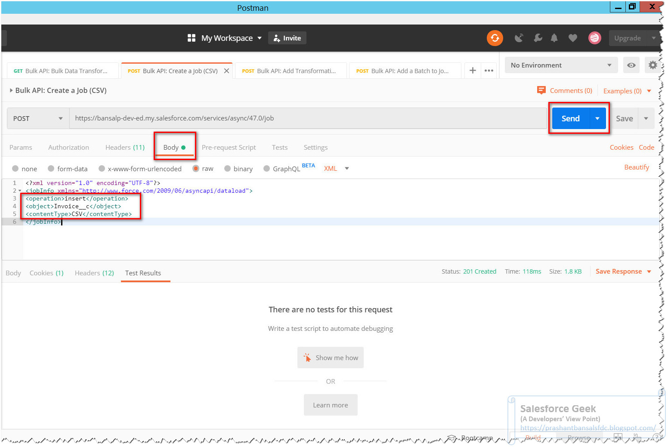The image size is (668, 447).
Task: Open the My Workspace dropdown
Action: [x=231, y=38]
